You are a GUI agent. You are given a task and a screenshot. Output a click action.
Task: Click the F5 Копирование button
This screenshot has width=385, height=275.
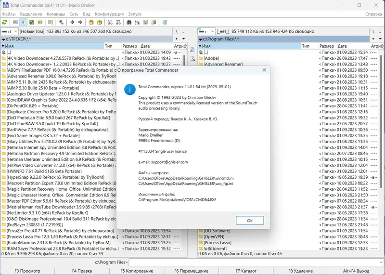coord(137,271)
